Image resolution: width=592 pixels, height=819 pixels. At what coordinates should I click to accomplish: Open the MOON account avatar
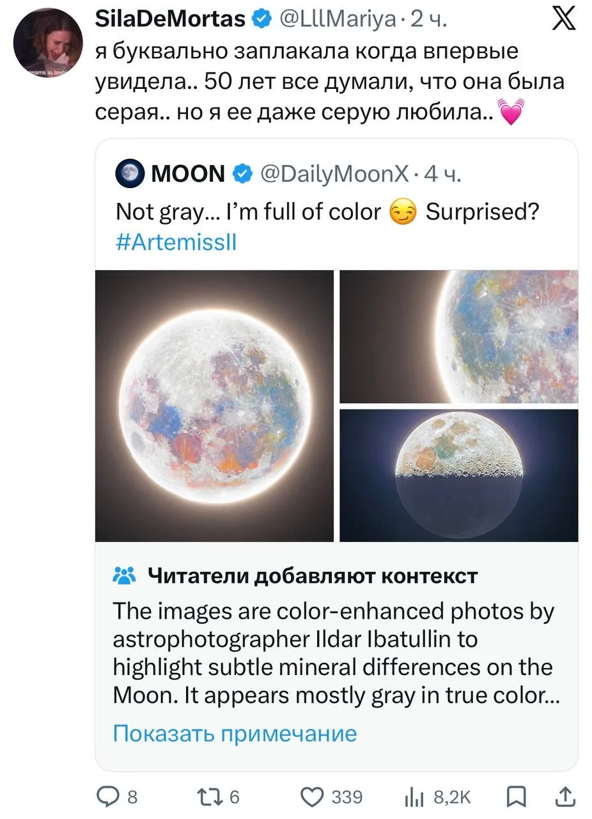pos(130,173)
